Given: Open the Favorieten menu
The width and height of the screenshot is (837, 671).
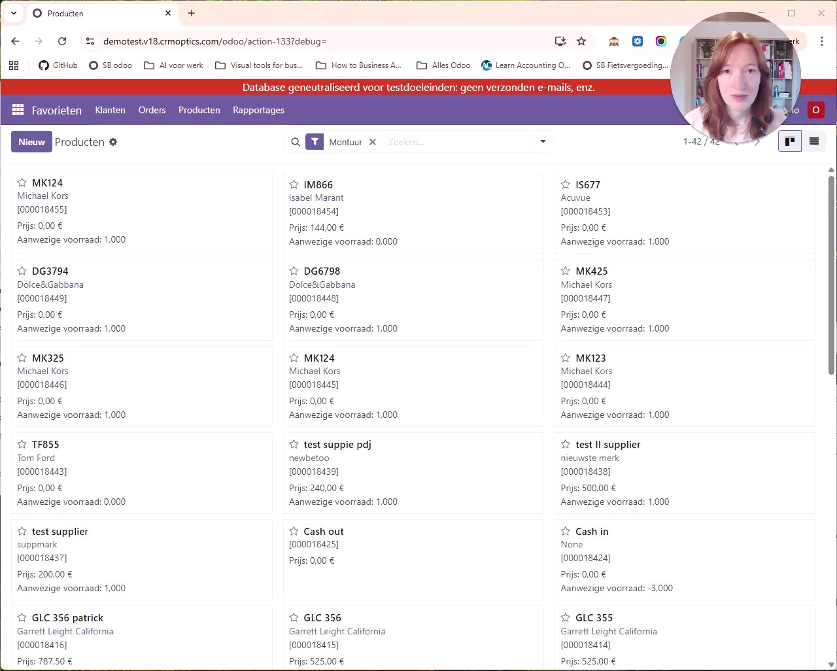Looking at the screenshot, I should tap(57, 110).
